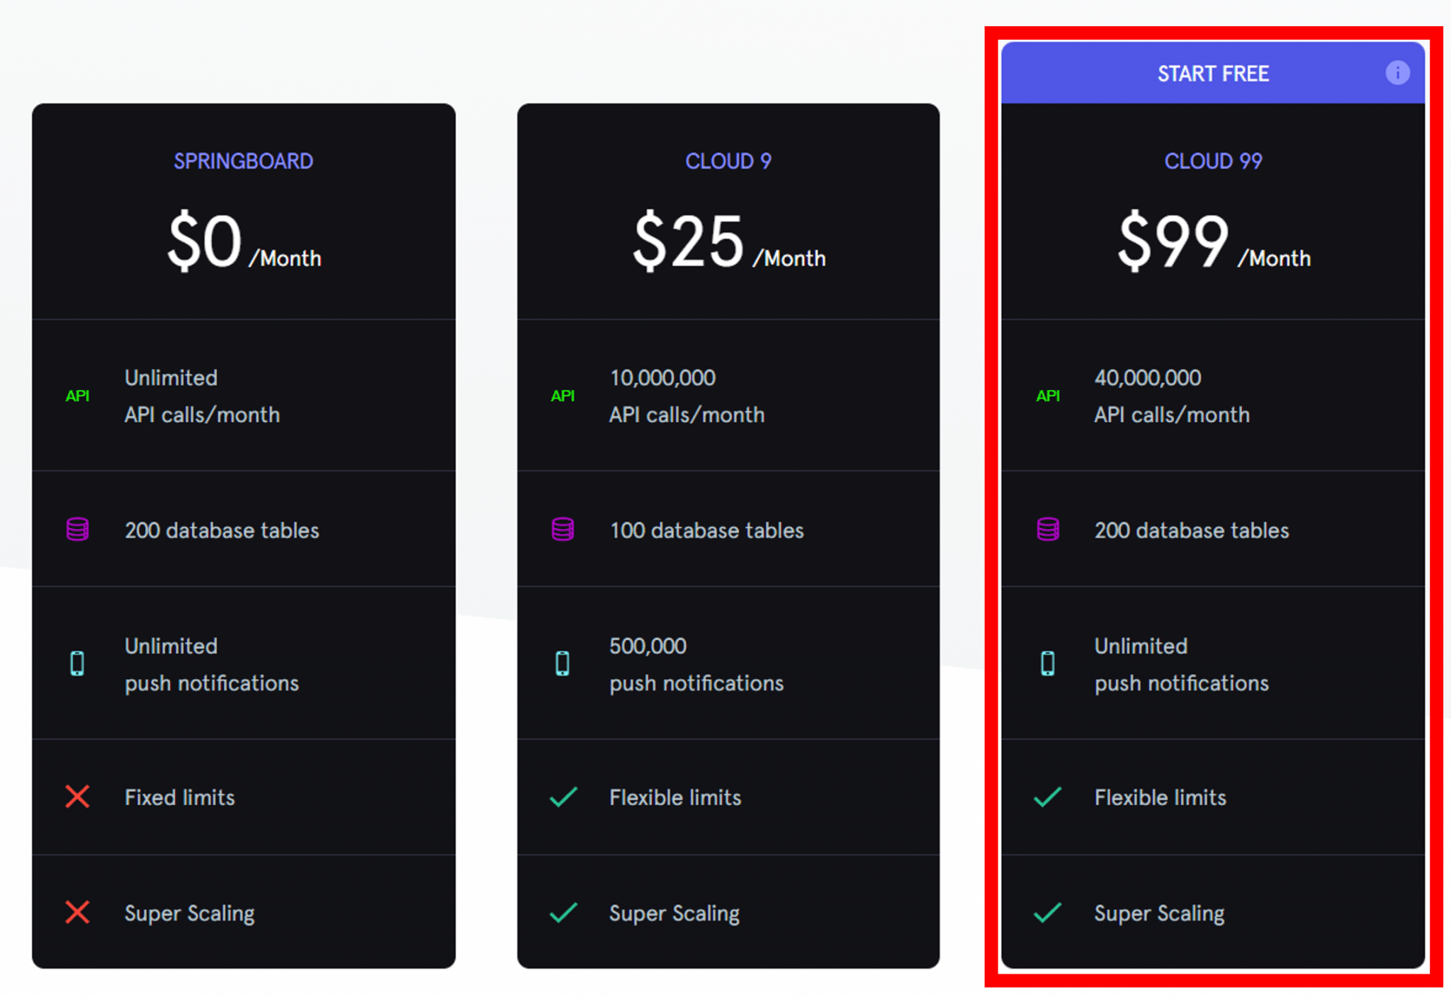This screenshot has width=1451, height=997.
Task: Select the Cloud 9 plan title
Action: 728,161
